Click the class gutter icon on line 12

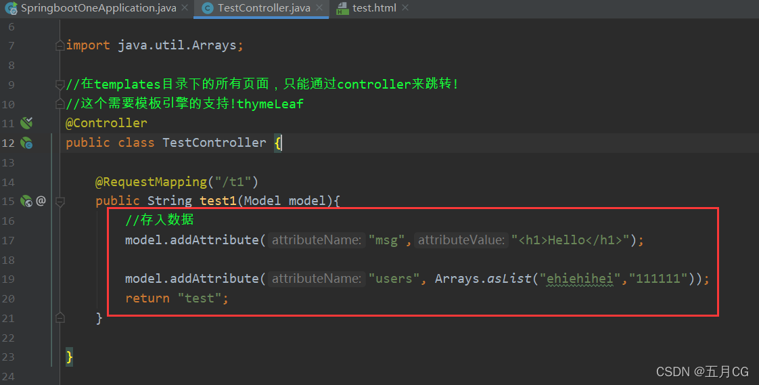pos(26,143)
